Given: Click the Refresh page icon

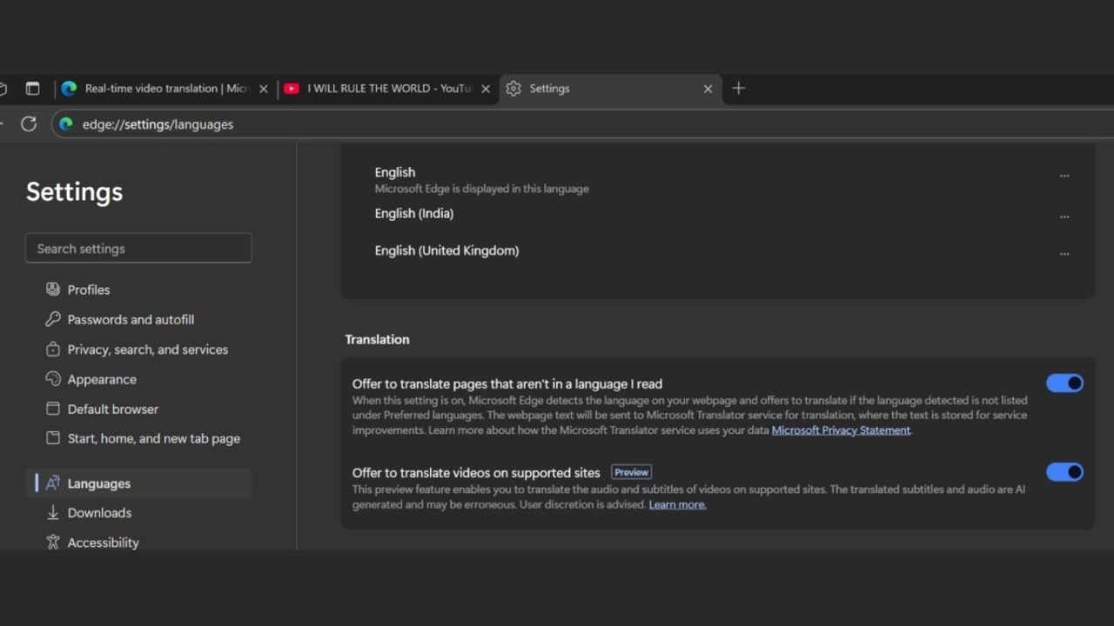Looking at the screenshot, I should pos(29,123).
